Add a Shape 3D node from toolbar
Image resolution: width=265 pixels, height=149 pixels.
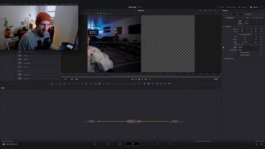[x=149, y=84]
